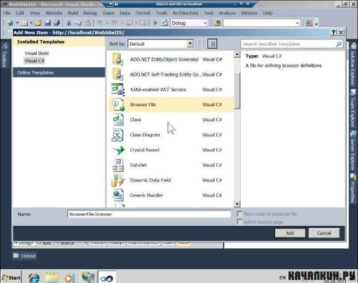Select ADO.NET Self-Tracking Entity Generator icon
Screen dimensions: 358x283
118,74
